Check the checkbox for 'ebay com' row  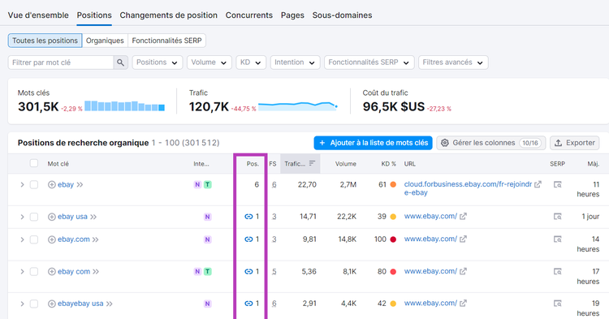[34, 272]
